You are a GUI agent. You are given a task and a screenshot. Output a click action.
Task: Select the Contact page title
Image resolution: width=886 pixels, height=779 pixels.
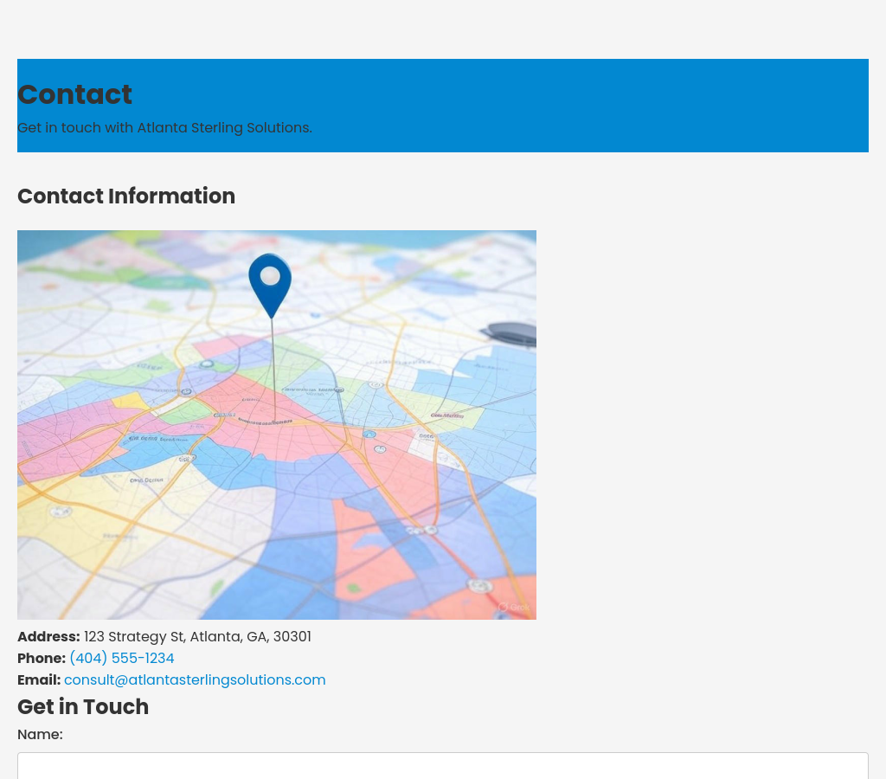[74, 94]
